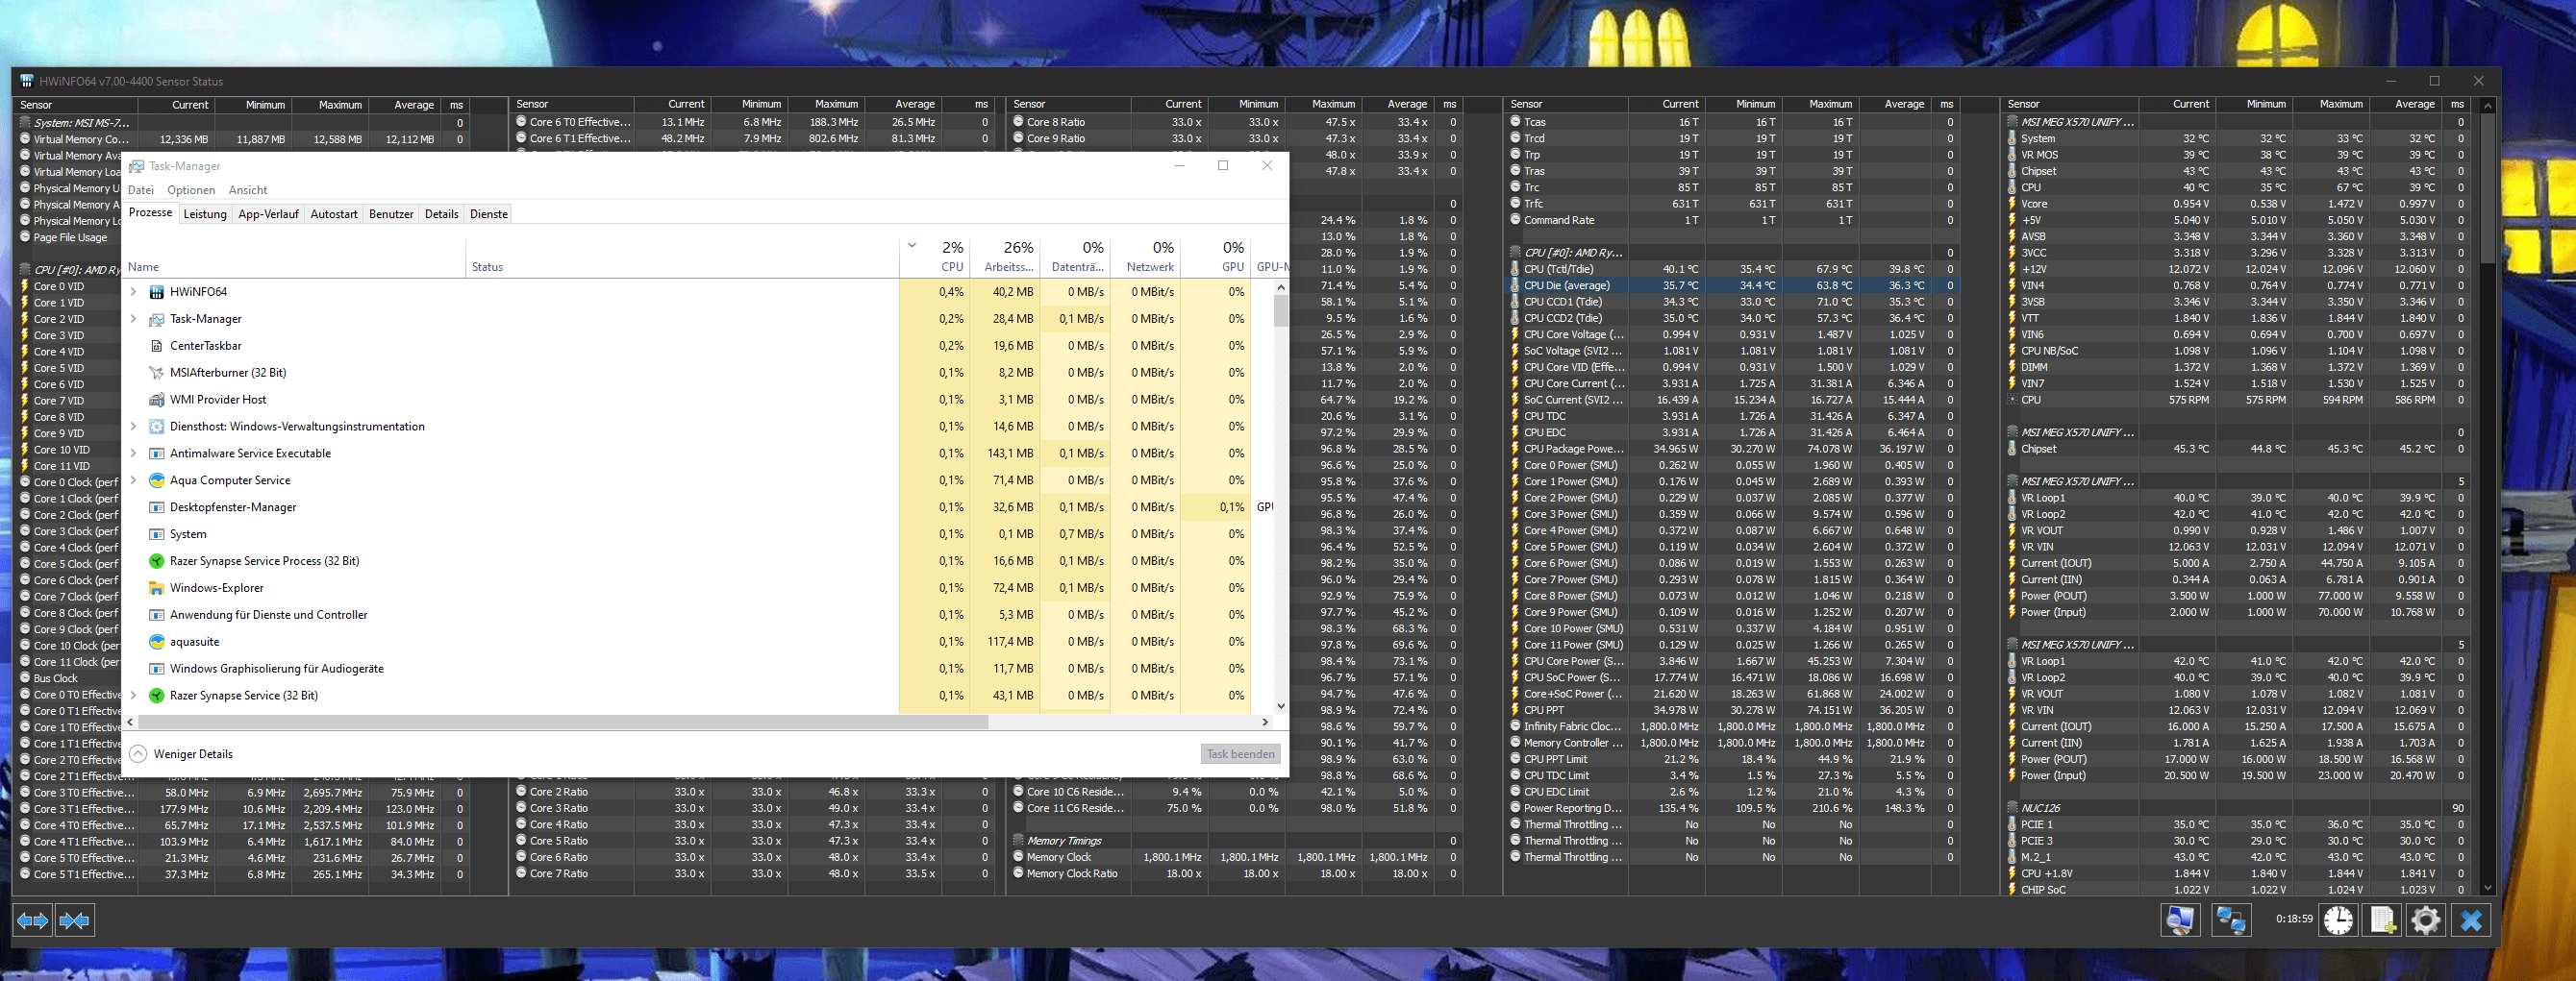Click the sort chevron above the CPU column

(x=912, y=245)
